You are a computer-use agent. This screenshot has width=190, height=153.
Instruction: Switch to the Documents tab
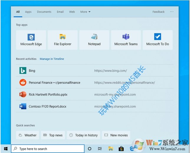coord(44,12)
